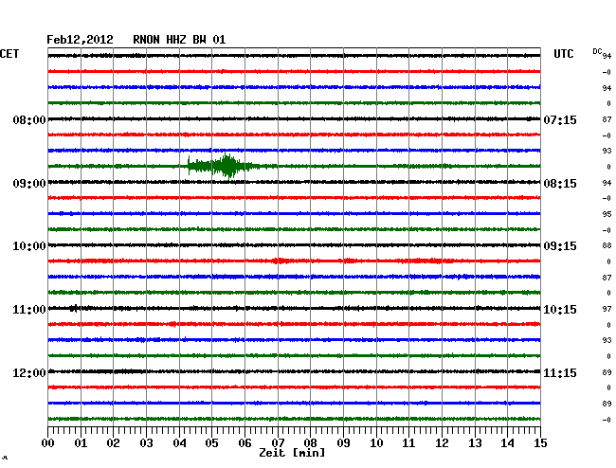Click minute 07 on the time axis
616x468 pixels.
point(278,443)
